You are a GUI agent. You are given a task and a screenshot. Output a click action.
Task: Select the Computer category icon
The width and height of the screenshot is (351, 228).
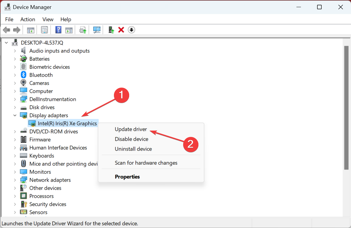pyautogui.click(x=23, y=91)
